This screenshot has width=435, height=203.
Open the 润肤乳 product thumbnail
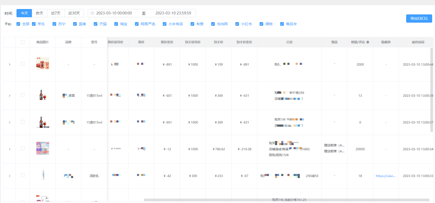click(43, 175)
